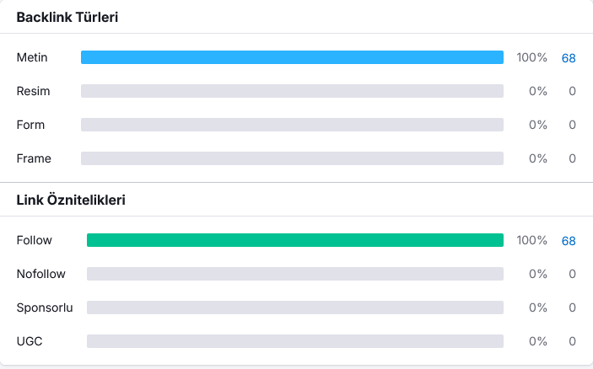Click the Backlink Türleri heading
The height and width of the screenshot is (369, 593).
[x=67, y=17]
